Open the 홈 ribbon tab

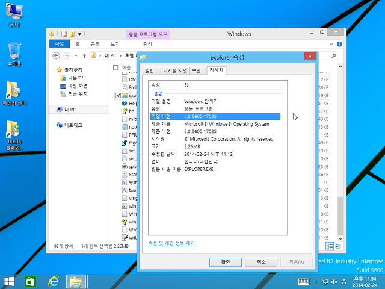pos(78,44)
